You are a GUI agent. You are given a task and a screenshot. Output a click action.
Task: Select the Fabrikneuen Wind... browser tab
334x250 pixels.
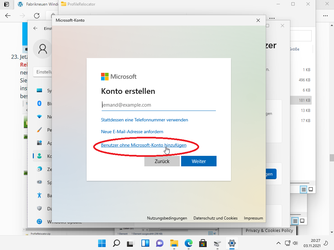[x=37, y=4]
